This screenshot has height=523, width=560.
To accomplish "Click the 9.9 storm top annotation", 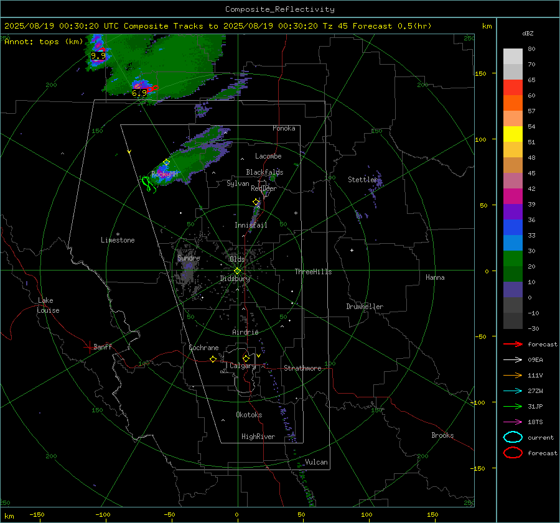I will coord(98,56).
